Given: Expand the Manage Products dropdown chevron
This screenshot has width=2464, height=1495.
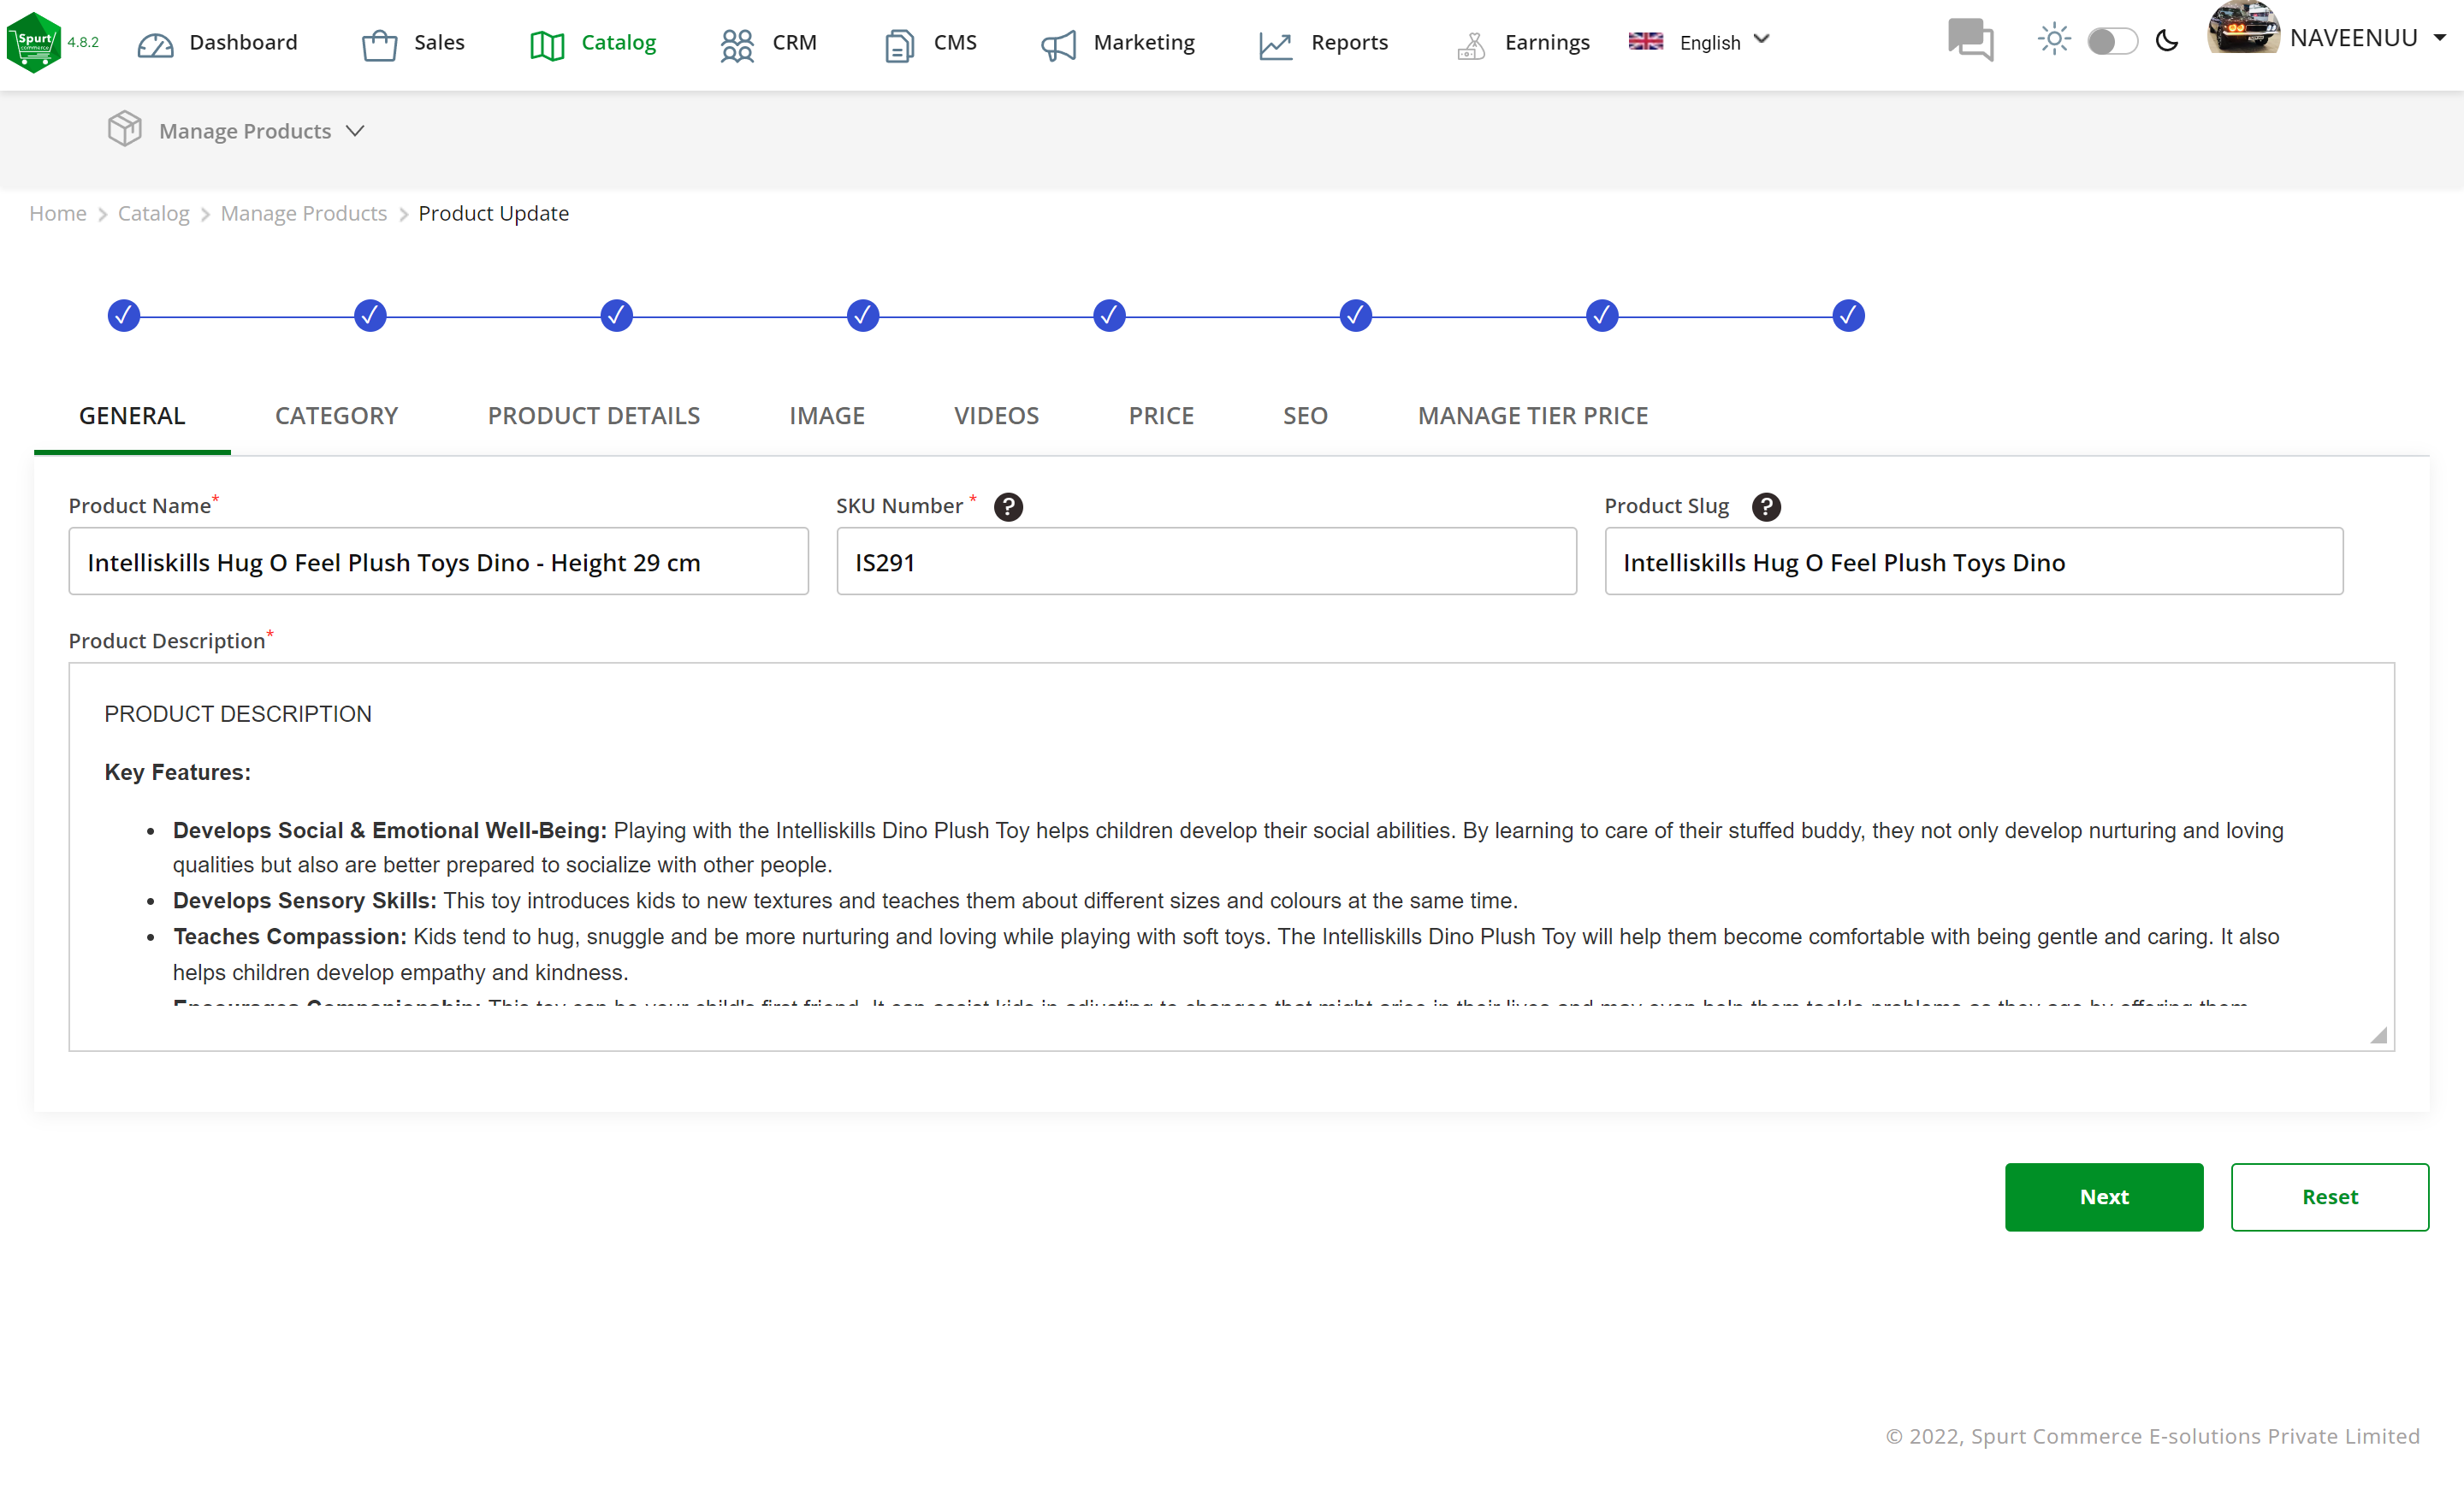Looking at the screenshot, I should coord(355,131).
